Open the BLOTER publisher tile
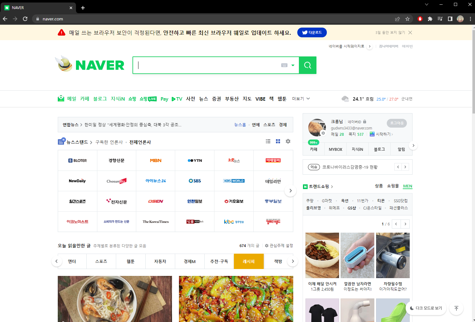 (78, 161)
